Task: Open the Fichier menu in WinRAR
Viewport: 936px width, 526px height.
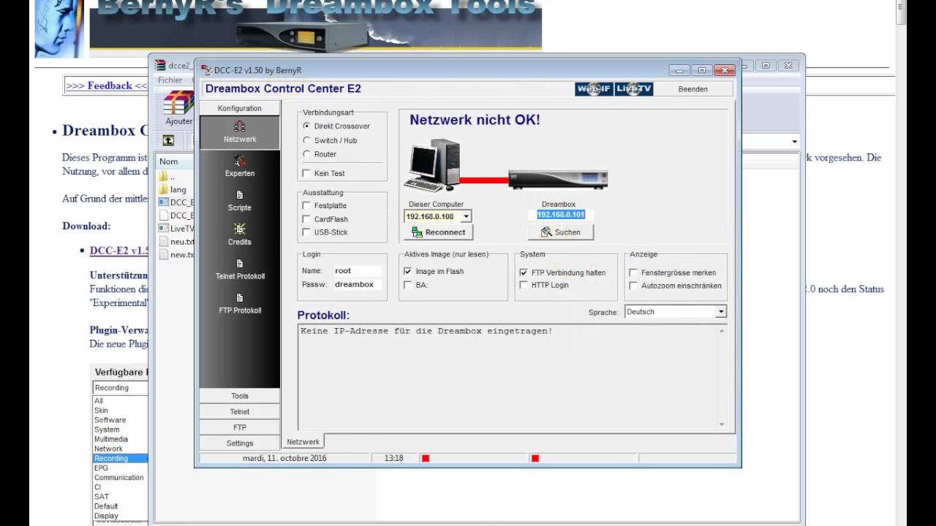Action: (x=170, y=80)
